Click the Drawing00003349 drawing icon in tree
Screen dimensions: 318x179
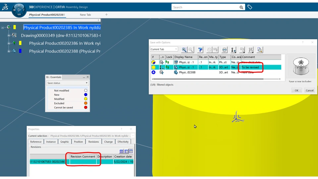[14, 35]
